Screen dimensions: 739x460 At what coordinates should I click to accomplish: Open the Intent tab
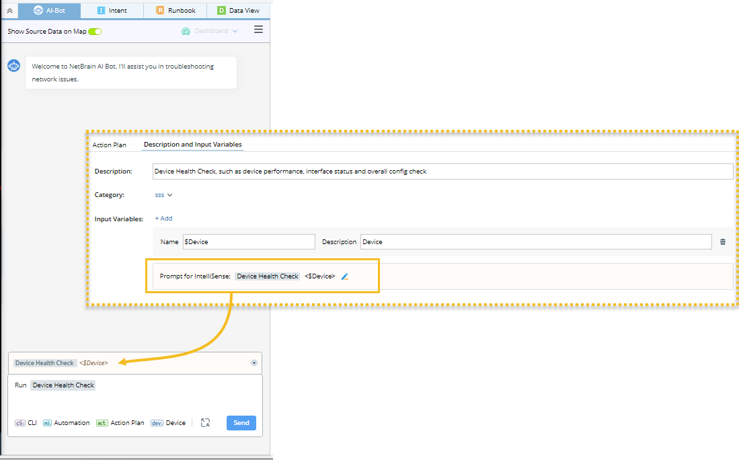(x=112, y=10)
